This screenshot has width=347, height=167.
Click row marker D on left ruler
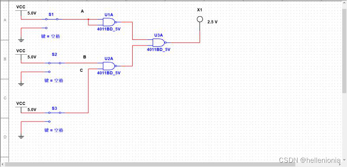pos(5,137)
